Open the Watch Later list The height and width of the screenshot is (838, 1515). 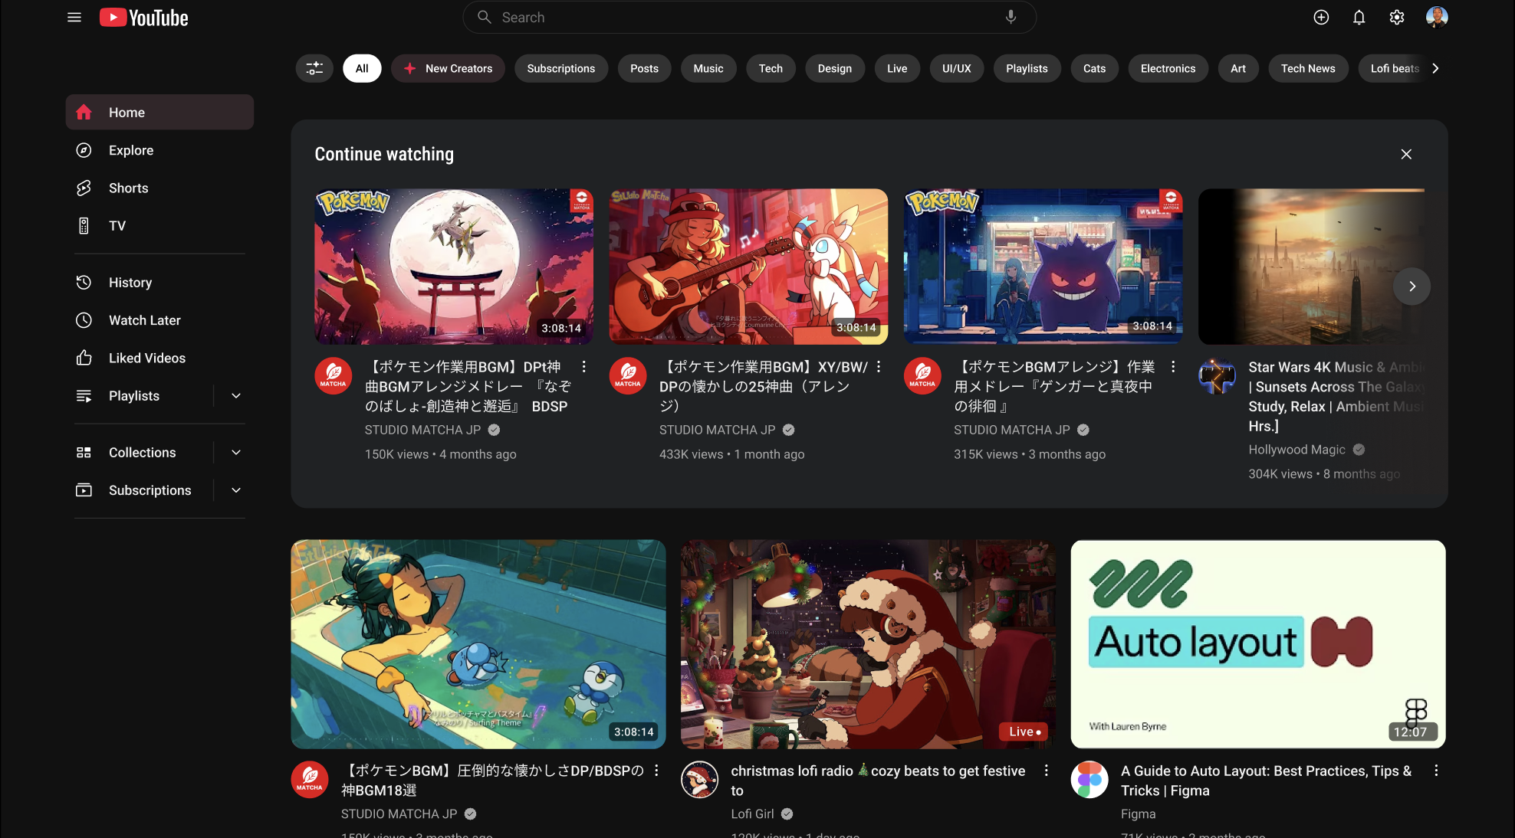coord(144,320)
